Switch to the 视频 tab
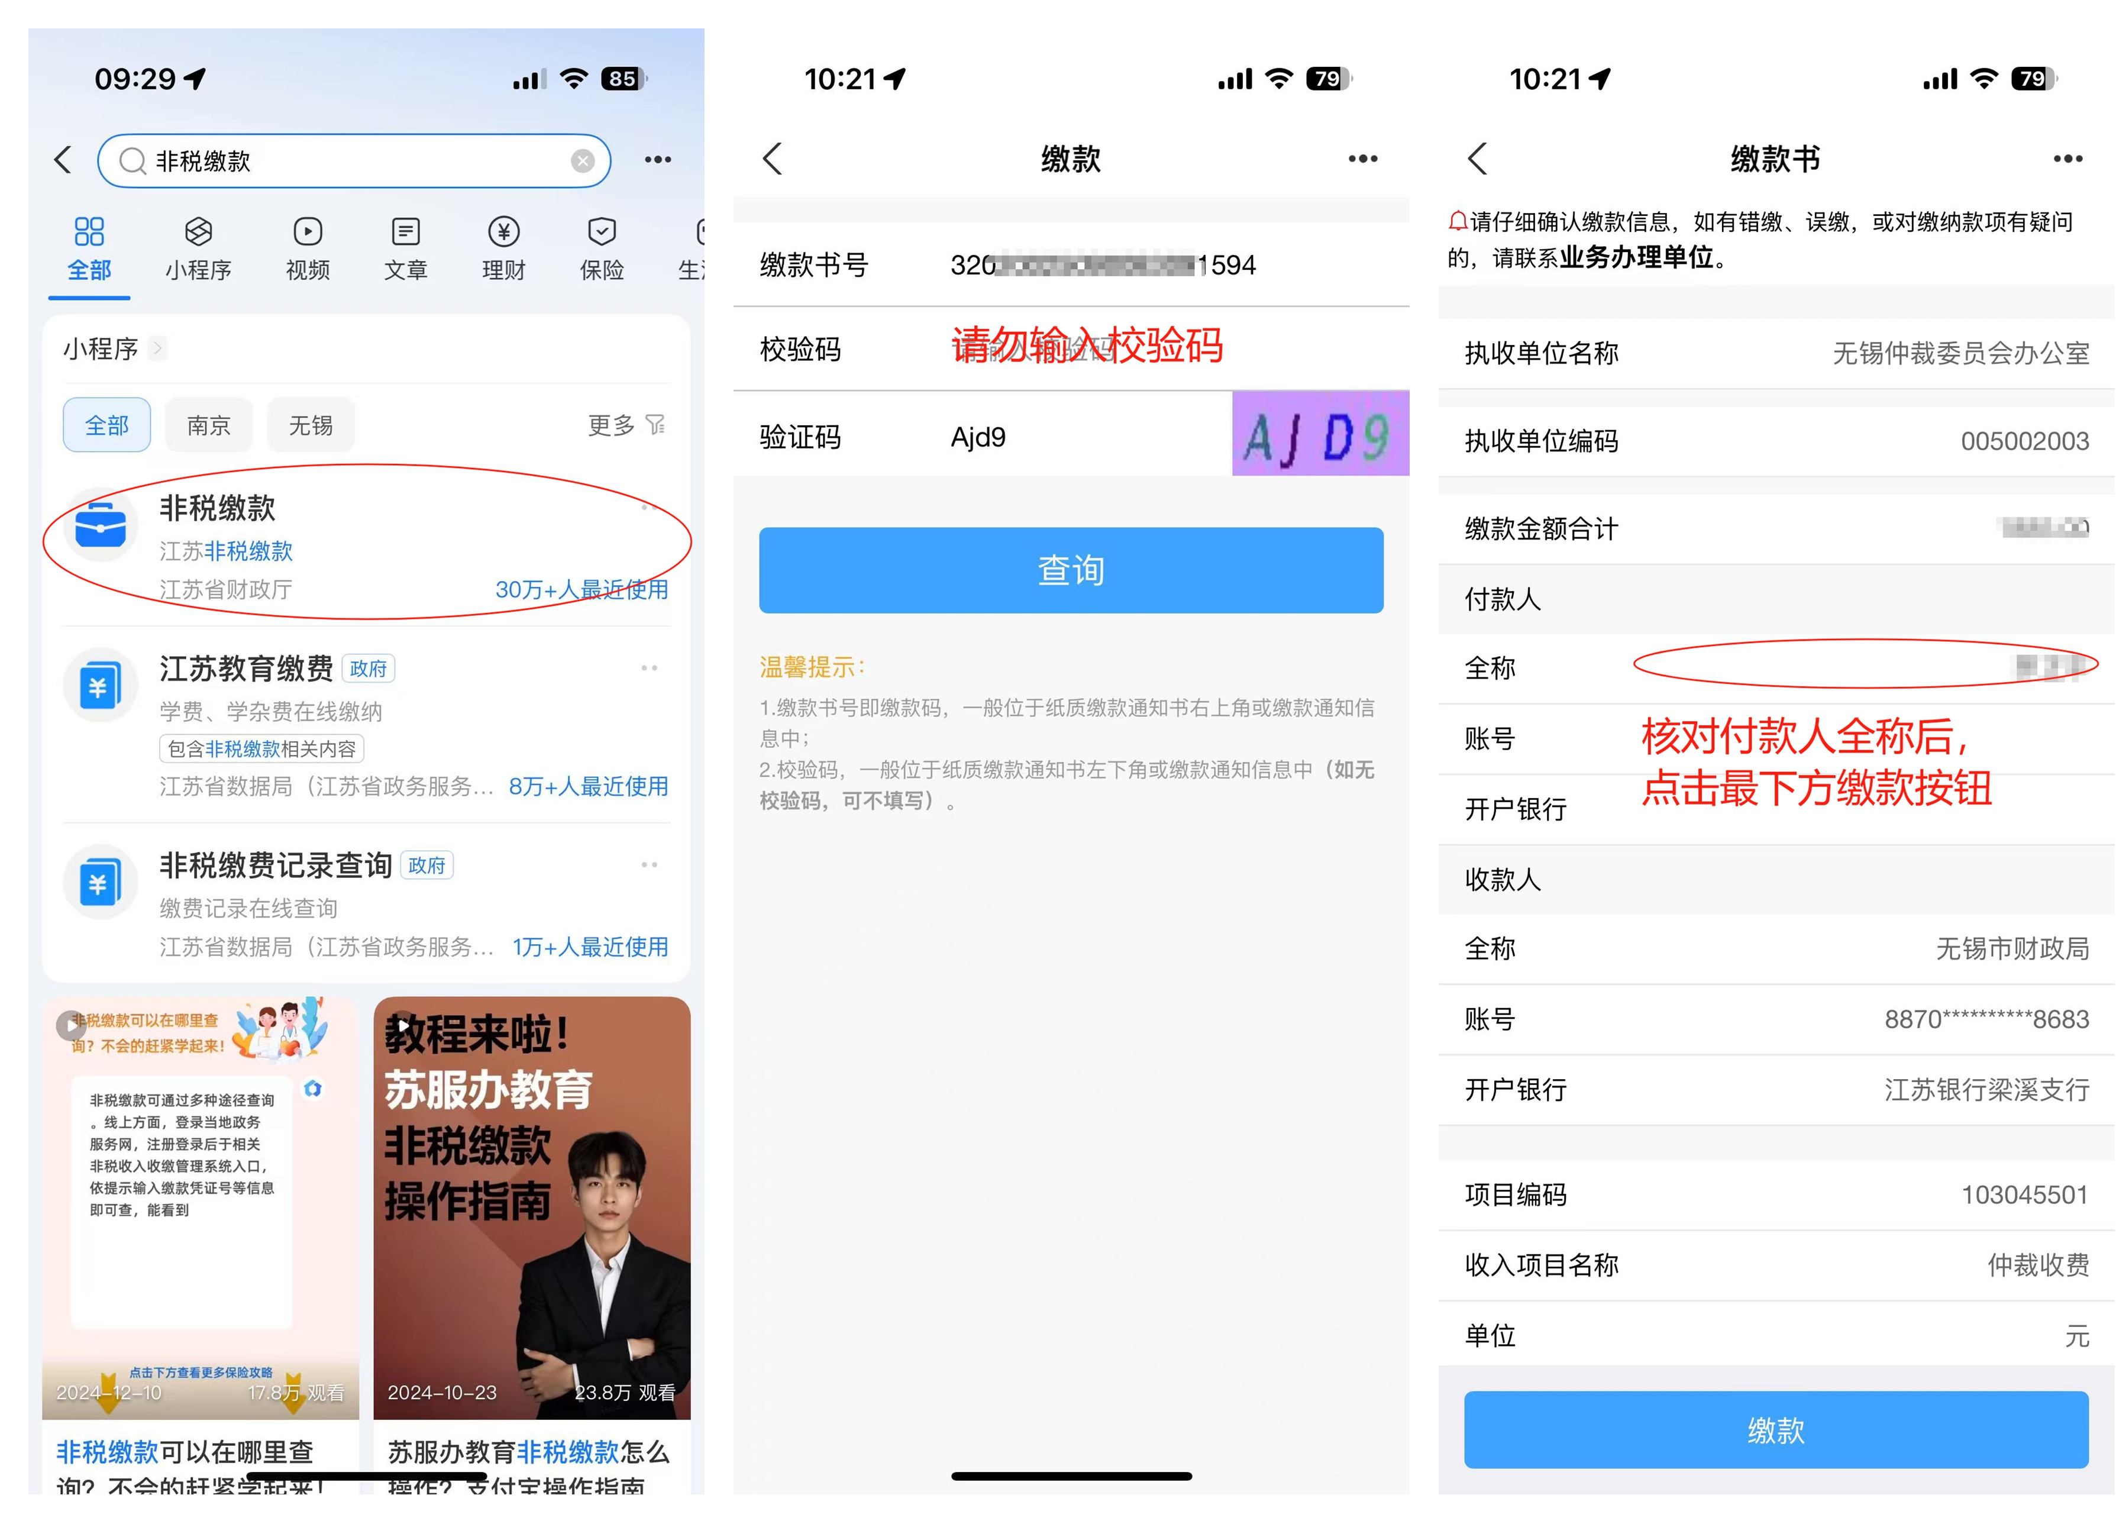Image resolution: width=2116 pixels, height=1524 pixels. 308,248
